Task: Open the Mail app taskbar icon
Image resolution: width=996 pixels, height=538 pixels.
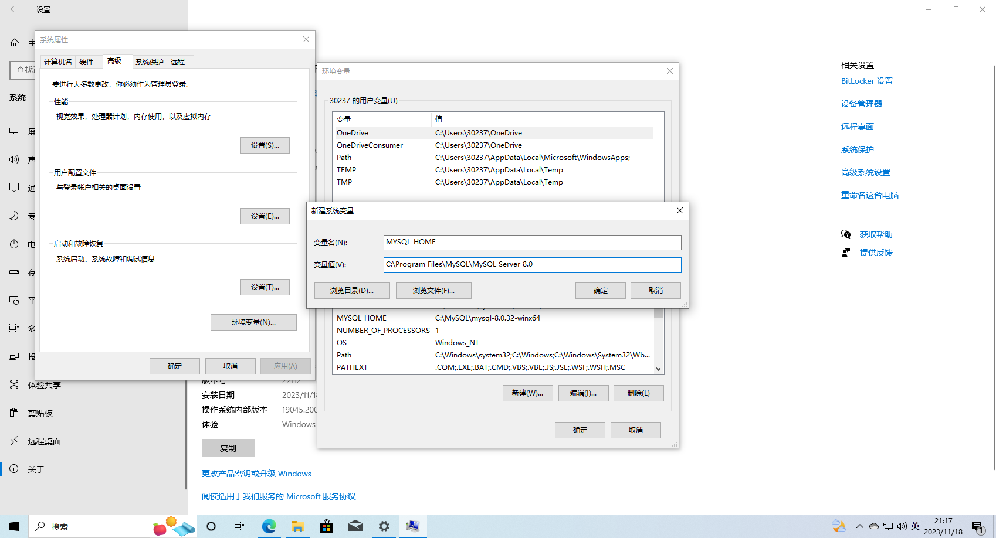Action: pyautogui.click(x=355, y=526)
